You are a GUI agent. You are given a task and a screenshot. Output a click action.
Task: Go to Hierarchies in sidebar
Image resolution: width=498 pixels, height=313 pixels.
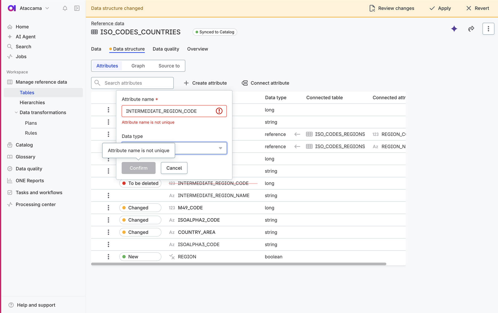tap(32, 103)
